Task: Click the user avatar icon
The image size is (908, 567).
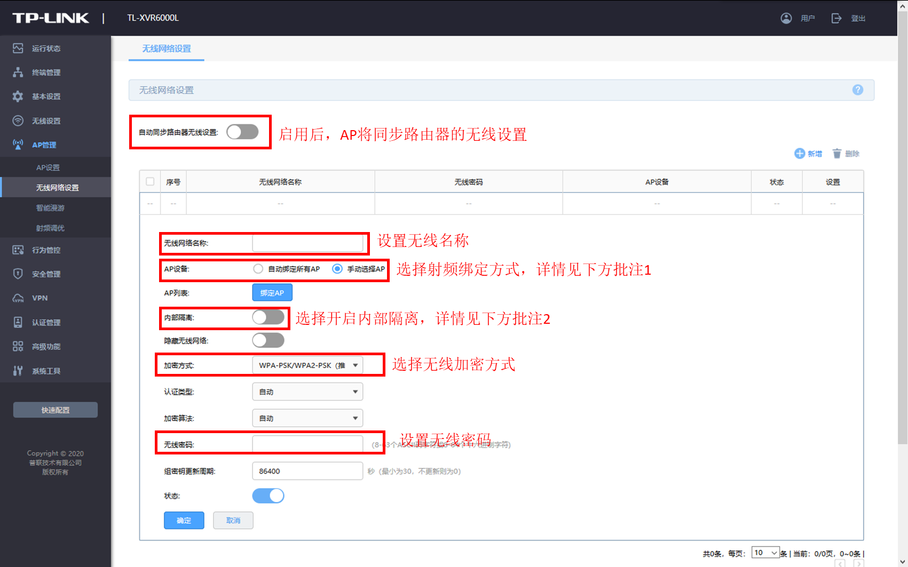Action: point(786,18)
